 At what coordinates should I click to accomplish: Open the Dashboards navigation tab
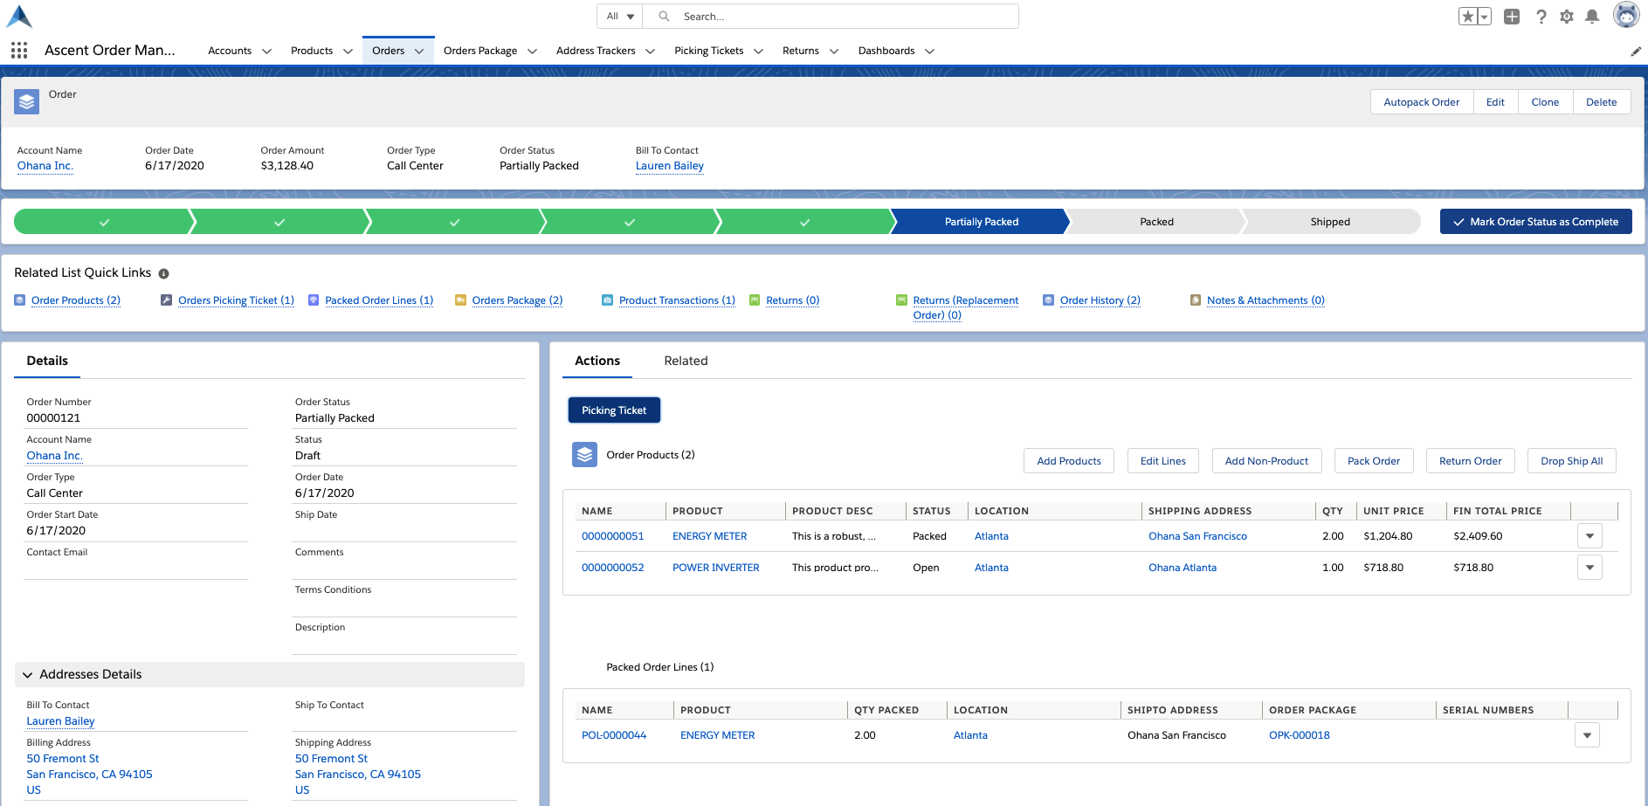tap(886, 51)
